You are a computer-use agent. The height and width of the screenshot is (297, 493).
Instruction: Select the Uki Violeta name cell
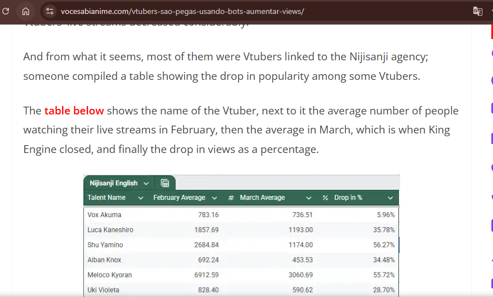103,290
